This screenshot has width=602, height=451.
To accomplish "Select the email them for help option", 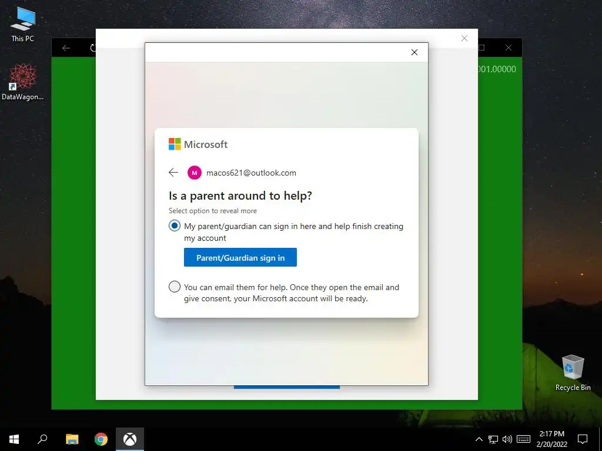I will [x=174, y=287].
